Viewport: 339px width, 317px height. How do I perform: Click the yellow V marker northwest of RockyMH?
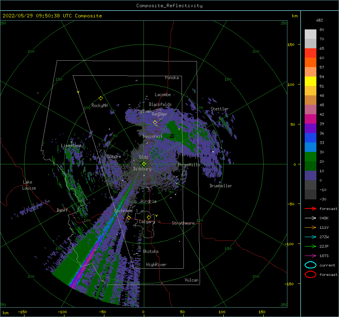(x=78, y=92)
